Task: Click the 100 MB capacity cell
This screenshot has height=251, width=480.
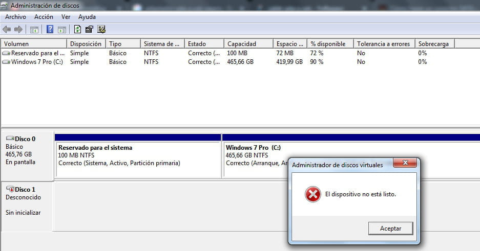Action: tap(237, 53)
